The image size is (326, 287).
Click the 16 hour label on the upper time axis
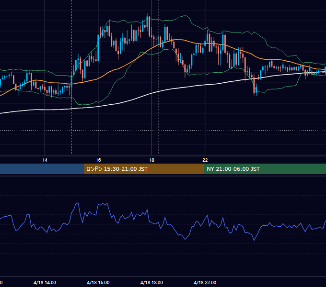click(98, 160)
